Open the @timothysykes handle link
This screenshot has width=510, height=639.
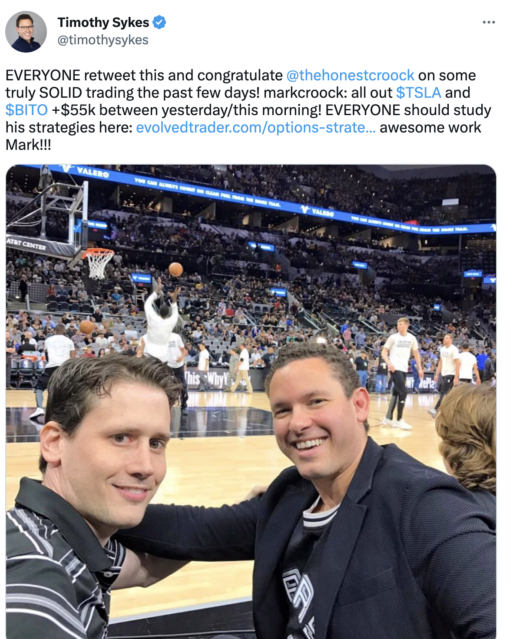[x=103, y=40]
